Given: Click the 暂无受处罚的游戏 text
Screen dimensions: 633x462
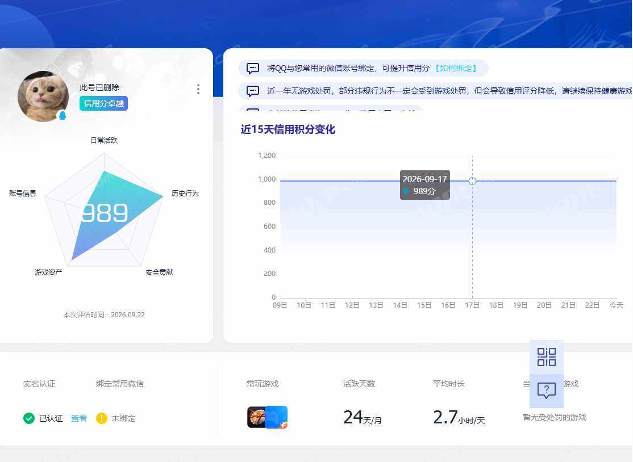Looking at the screenshot, I should coord(554,417).
